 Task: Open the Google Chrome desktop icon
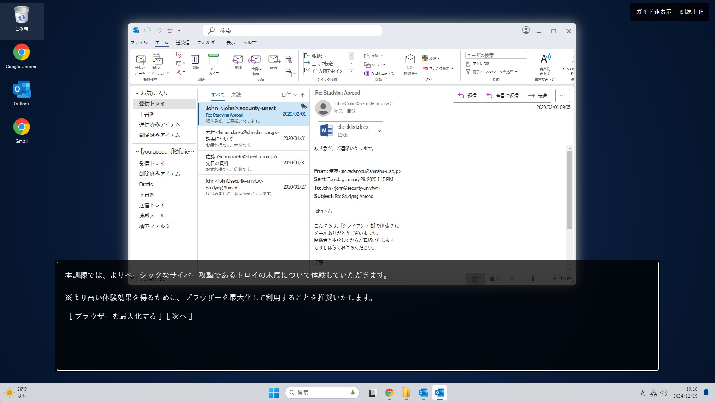tap(22, 56)
